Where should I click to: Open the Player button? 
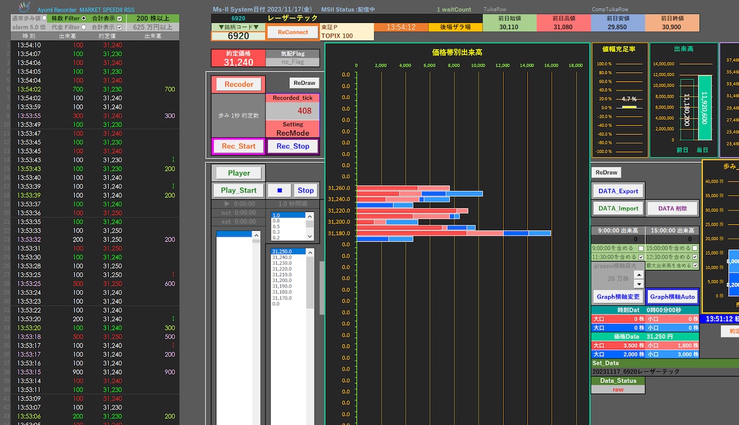[x=239, y=173]
